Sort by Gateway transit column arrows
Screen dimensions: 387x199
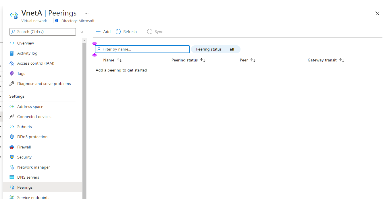pos(342,60)
